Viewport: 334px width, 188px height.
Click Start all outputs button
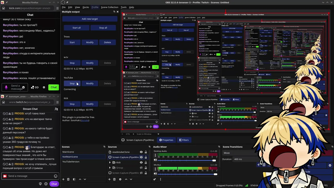tap(76, 28)
